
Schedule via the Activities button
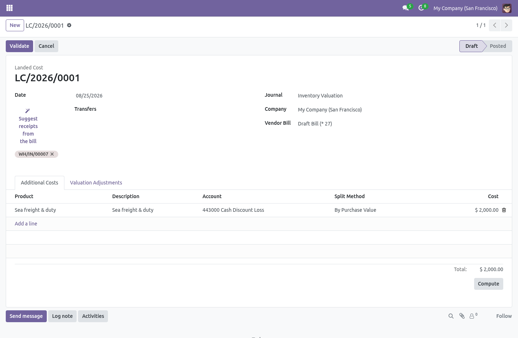coord(93,316)
